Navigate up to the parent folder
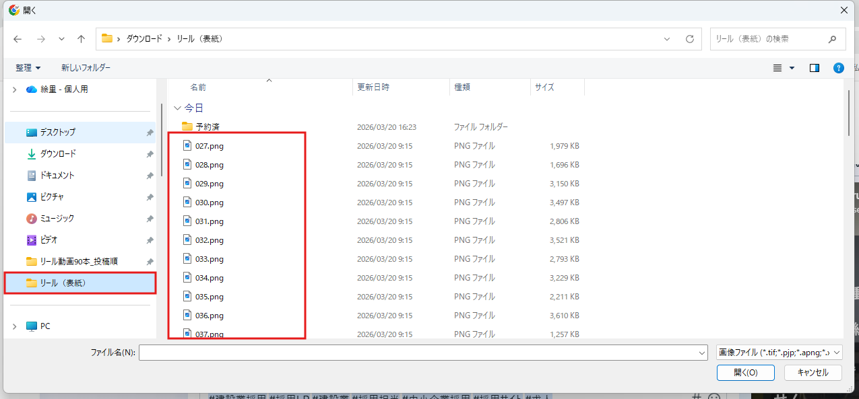This screenshot has height=399, width=859. pos(81,39)
